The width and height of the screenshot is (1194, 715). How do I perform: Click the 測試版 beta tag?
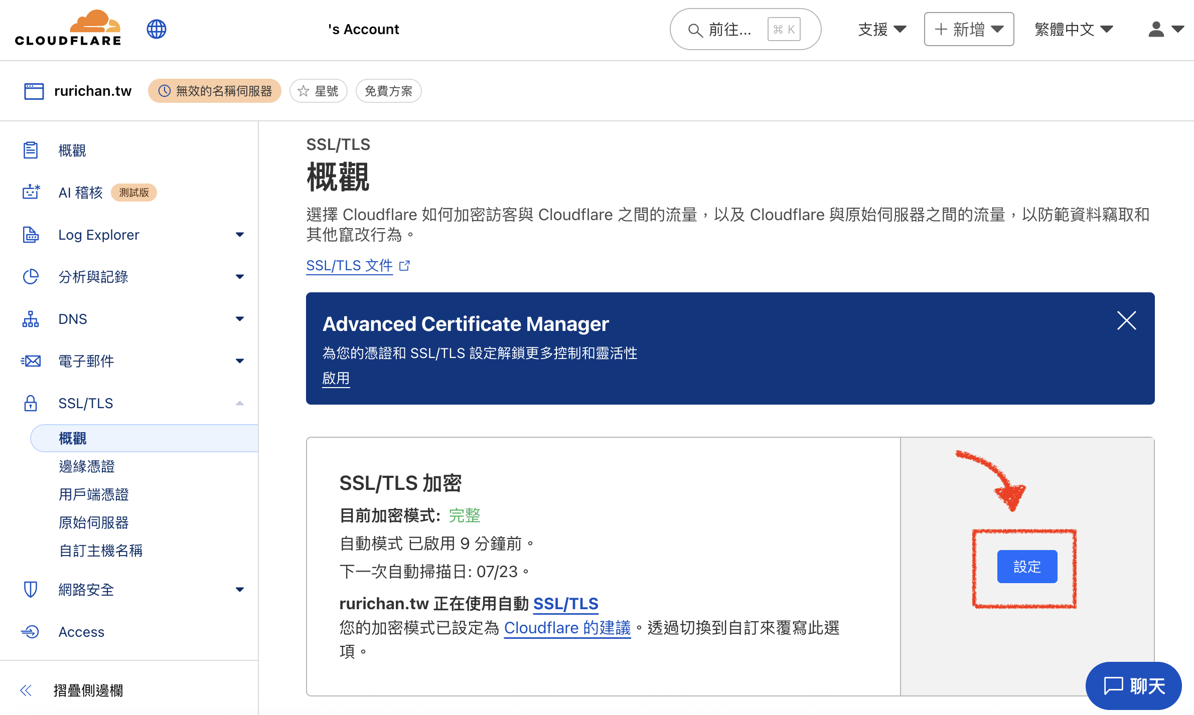pos(134,193)
